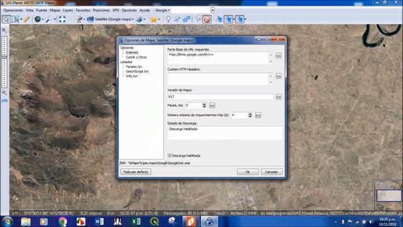Click zoom-in magnifier on left sidebar

[x=4, y=30]
